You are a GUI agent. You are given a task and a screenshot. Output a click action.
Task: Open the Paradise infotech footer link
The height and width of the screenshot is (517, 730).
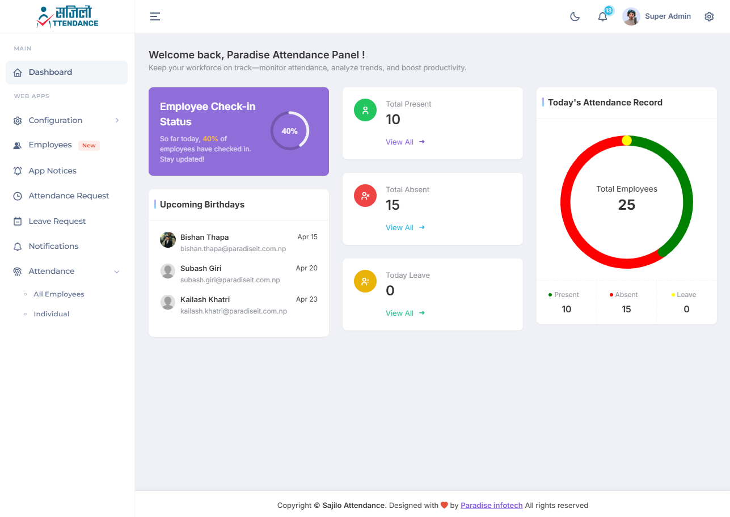tap(491, 505)
